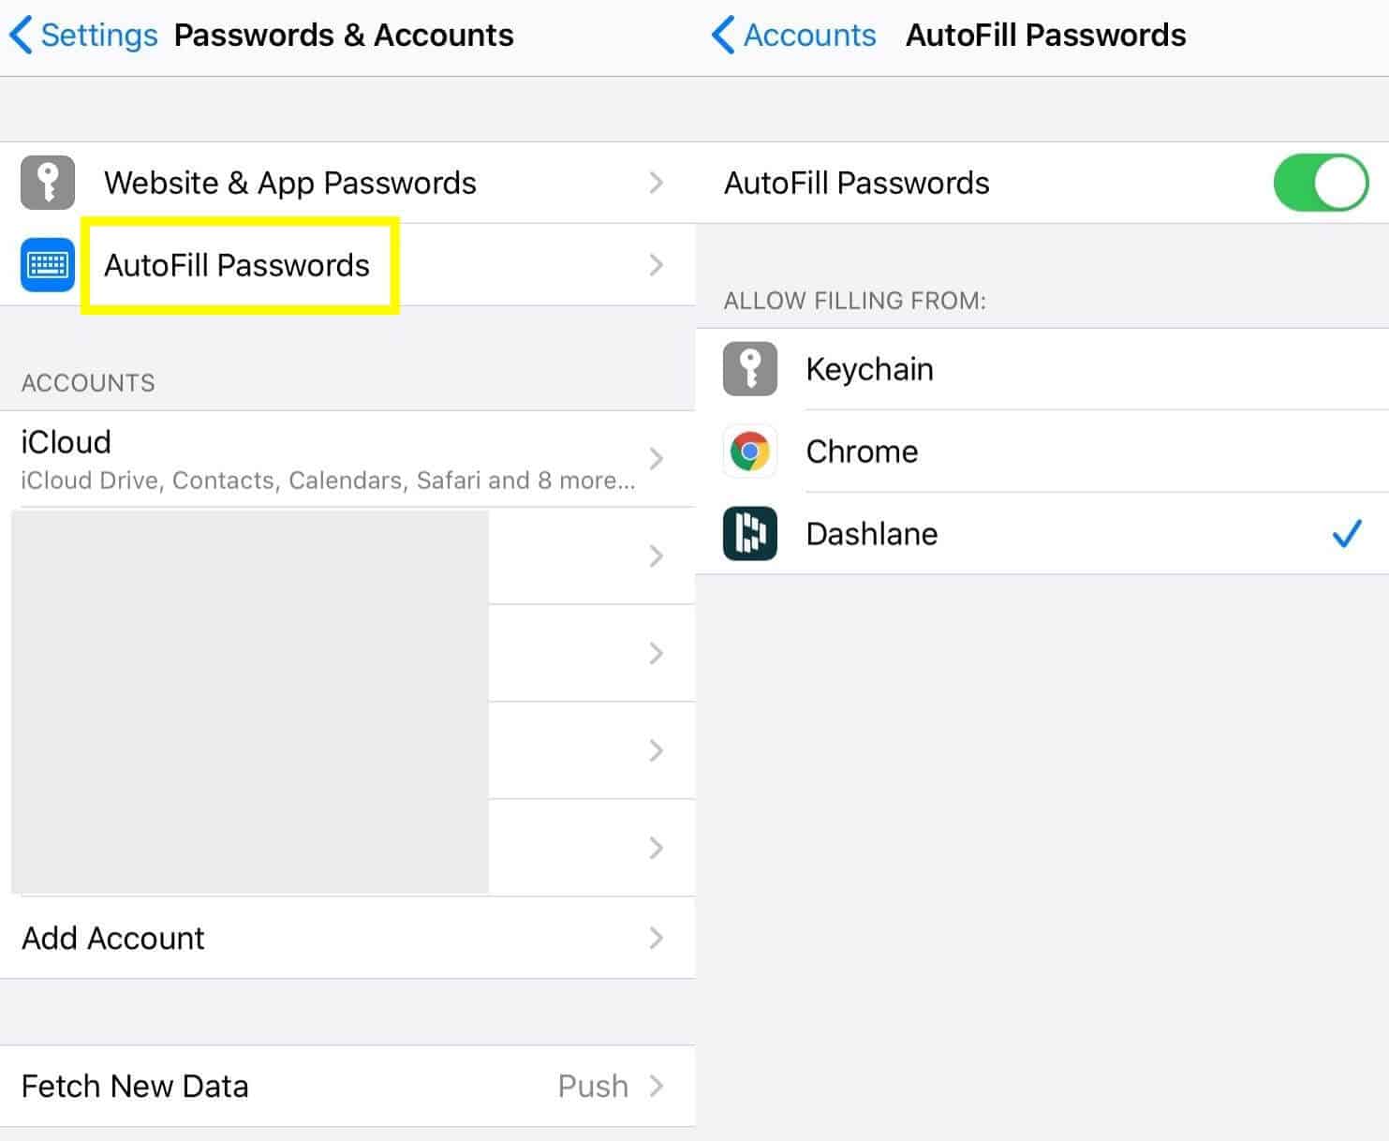Viewport: 1389px width, 1141px height.
Task: Tap Add Account
Action: pyautogui.click(x=347, y=939)
